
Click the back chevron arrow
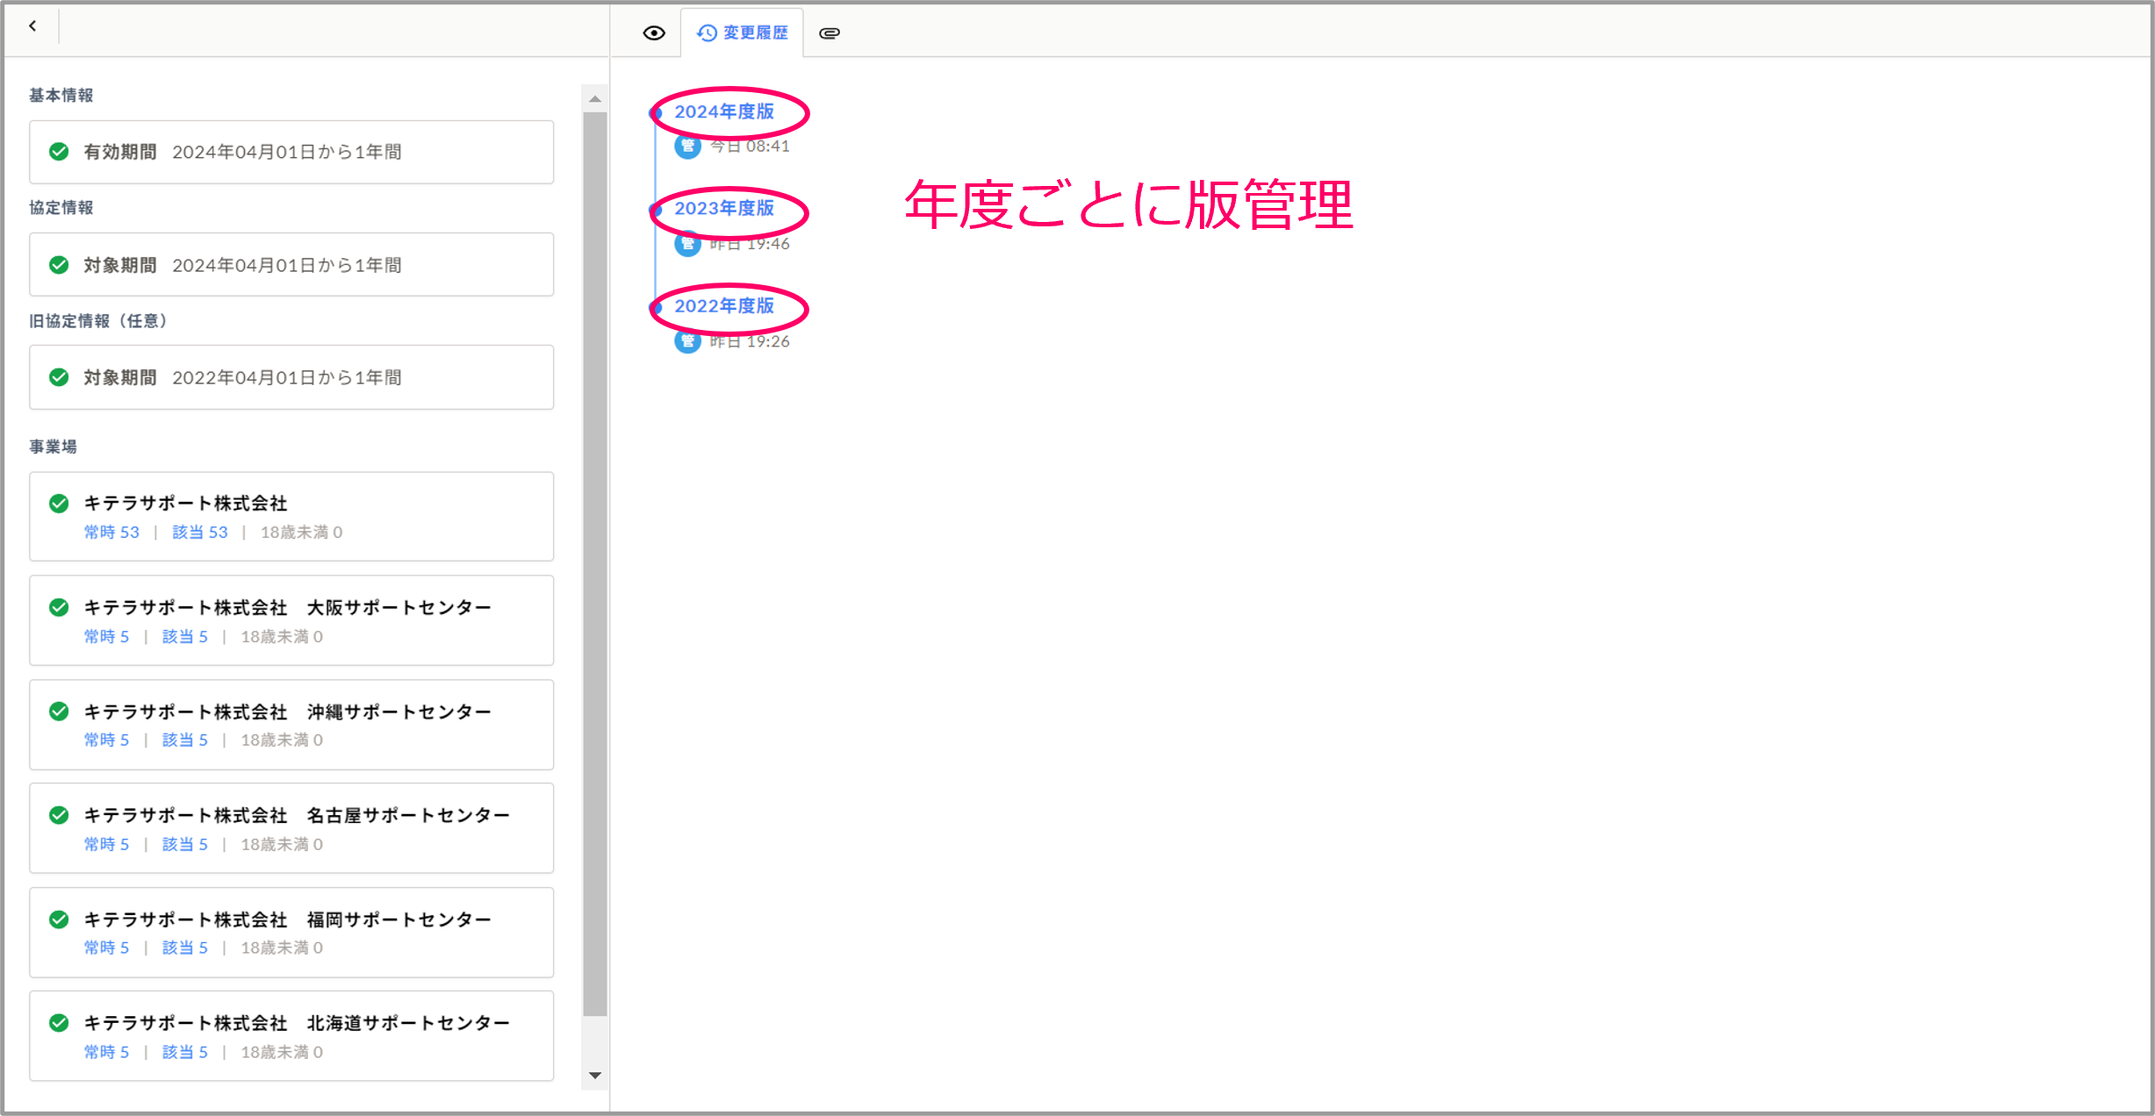(x=32, y=26)
